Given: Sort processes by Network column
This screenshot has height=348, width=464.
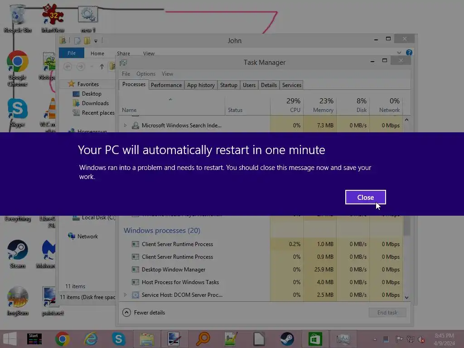Looking at the screenshot, I should pyautogui.click(x=386, y=105).
